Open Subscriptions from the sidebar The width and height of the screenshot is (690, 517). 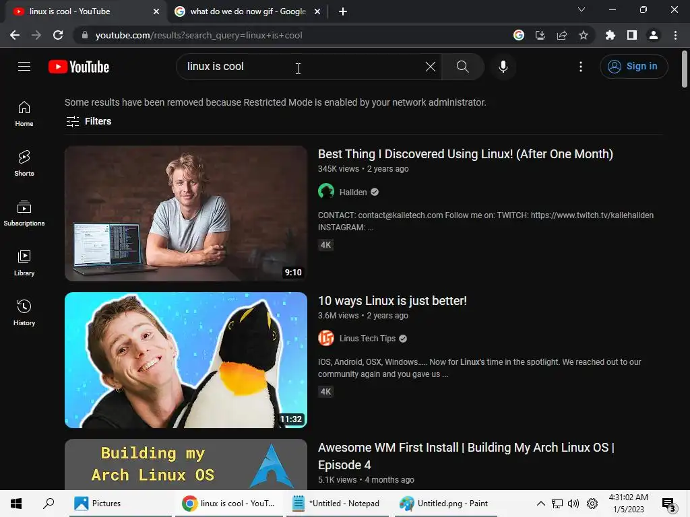coord(24,213)
